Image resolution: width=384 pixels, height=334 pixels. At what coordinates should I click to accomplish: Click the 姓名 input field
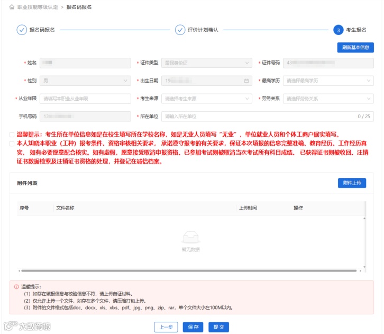[85, 63]
